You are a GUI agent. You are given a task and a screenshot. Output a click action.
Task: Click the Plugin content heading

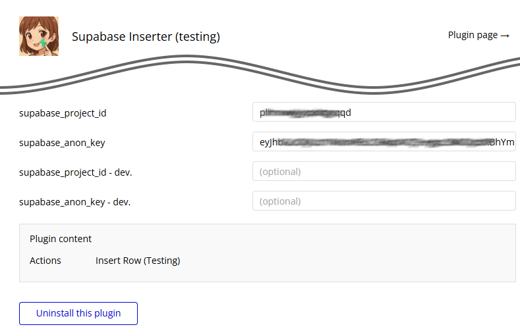click(61, 239)
